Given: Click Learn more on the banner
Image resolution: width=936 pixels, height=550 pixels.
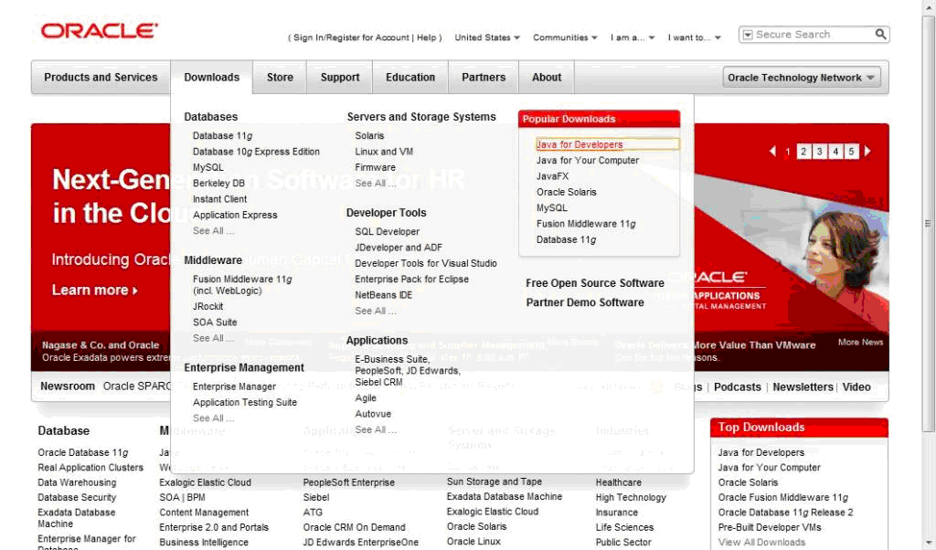Looking at the screenshot, I should coord(95,290).
